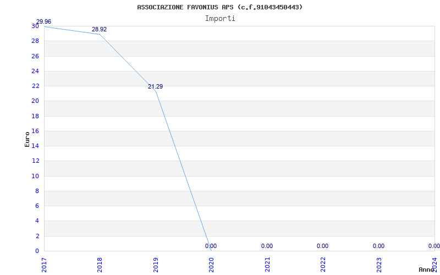Click the 10 y-axis tick label
Viewport: 440px width, 275px height.
tap(35, 176)
